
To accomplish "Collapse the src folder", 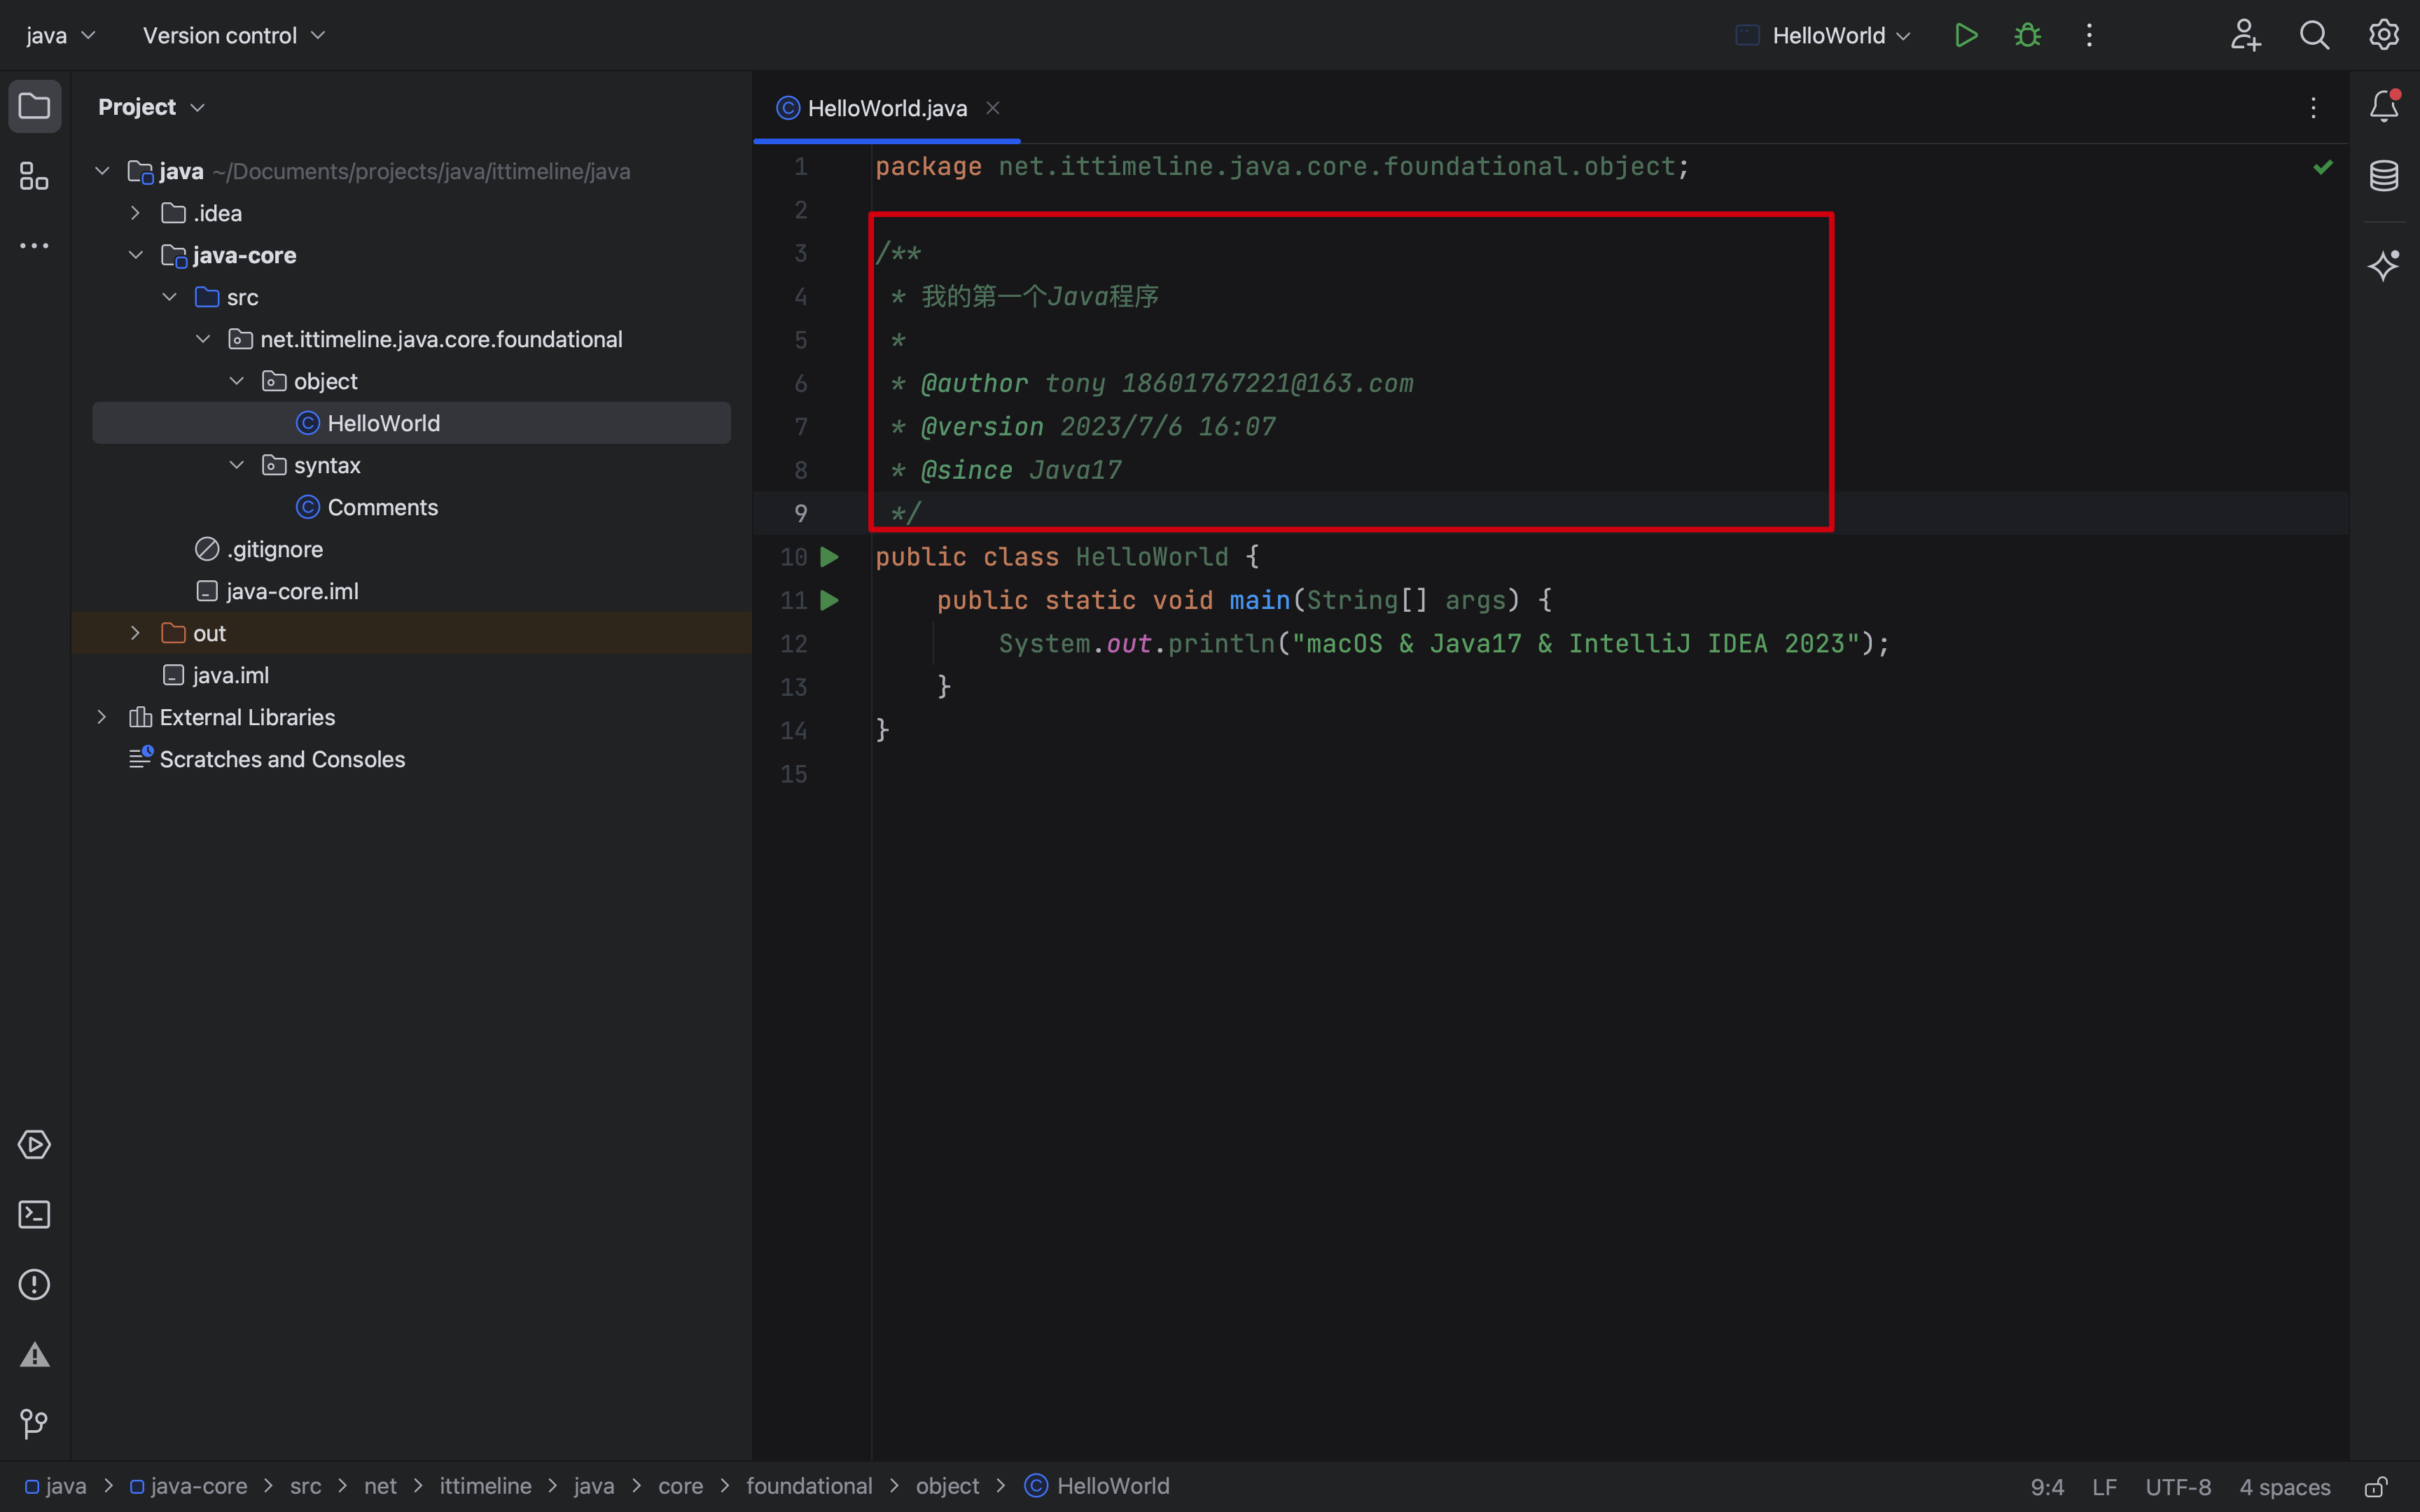I will point(169,297).
